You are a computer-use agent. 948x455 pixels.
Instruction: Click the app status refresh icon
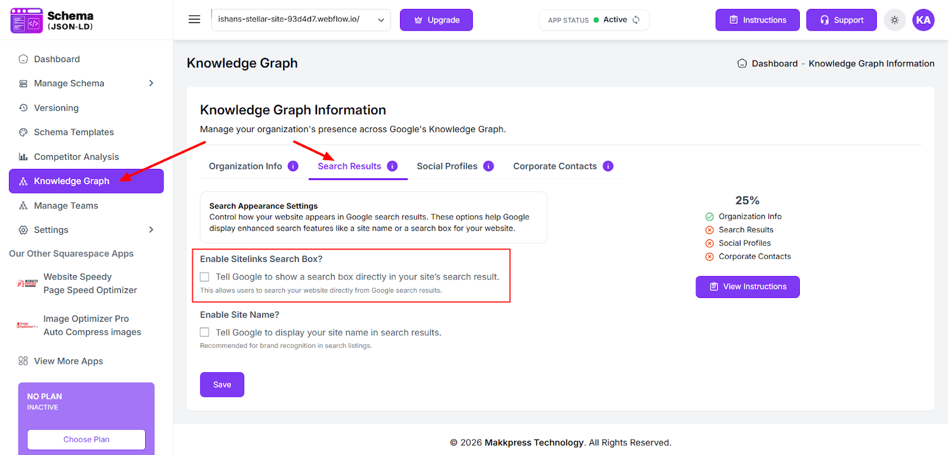(636, 20)
